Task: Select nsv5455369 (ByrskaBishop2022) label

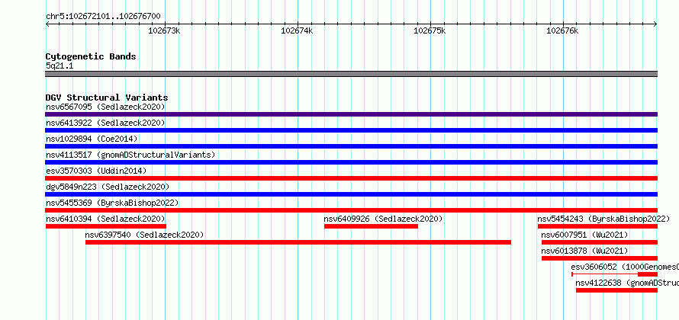Action: 112,203
